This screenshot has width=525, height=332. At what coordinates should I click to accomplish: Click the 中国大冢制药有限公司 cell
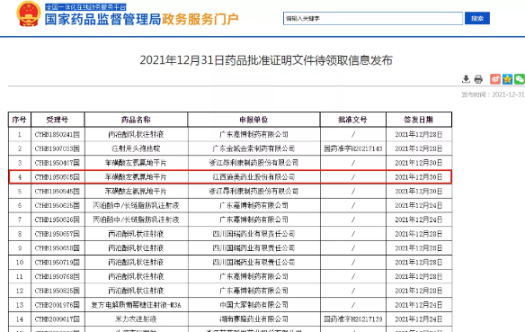pyautogui.click(x=254, y=305)
